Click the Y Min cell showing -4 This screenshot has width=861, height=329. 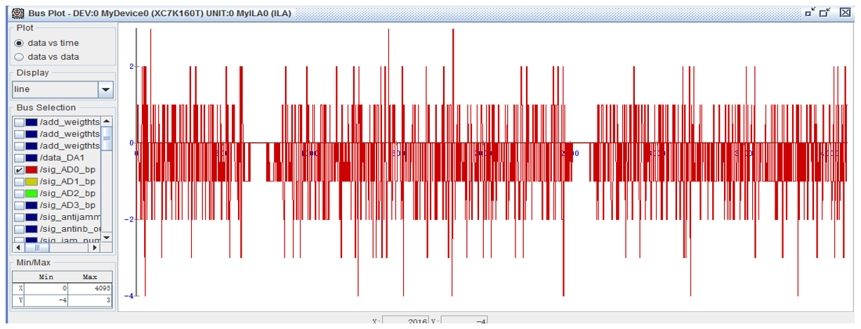pyautogui.click(x=46, y=300)
